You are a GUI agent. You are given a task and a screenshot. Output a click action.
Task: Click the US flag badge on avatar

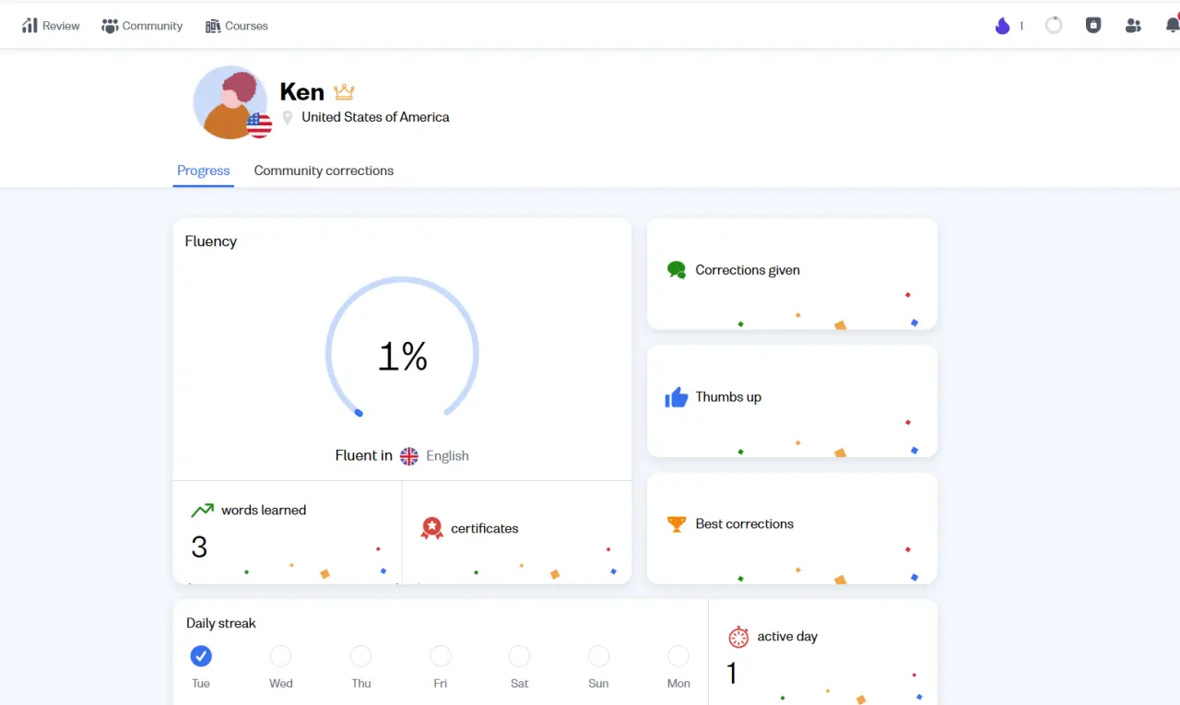(x=259, y=125)
